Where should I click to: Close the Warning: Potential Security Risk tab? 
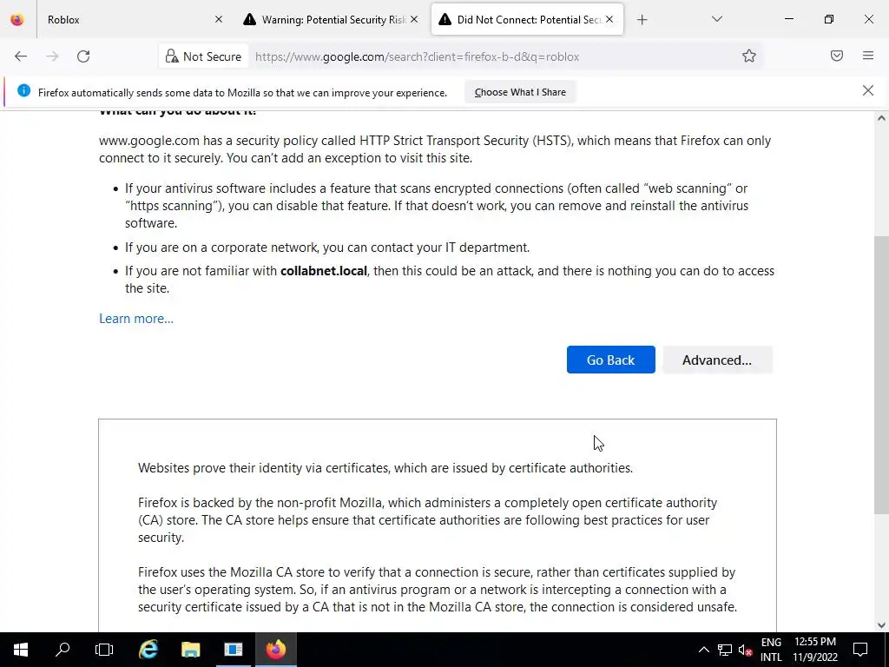pos(414,19)
